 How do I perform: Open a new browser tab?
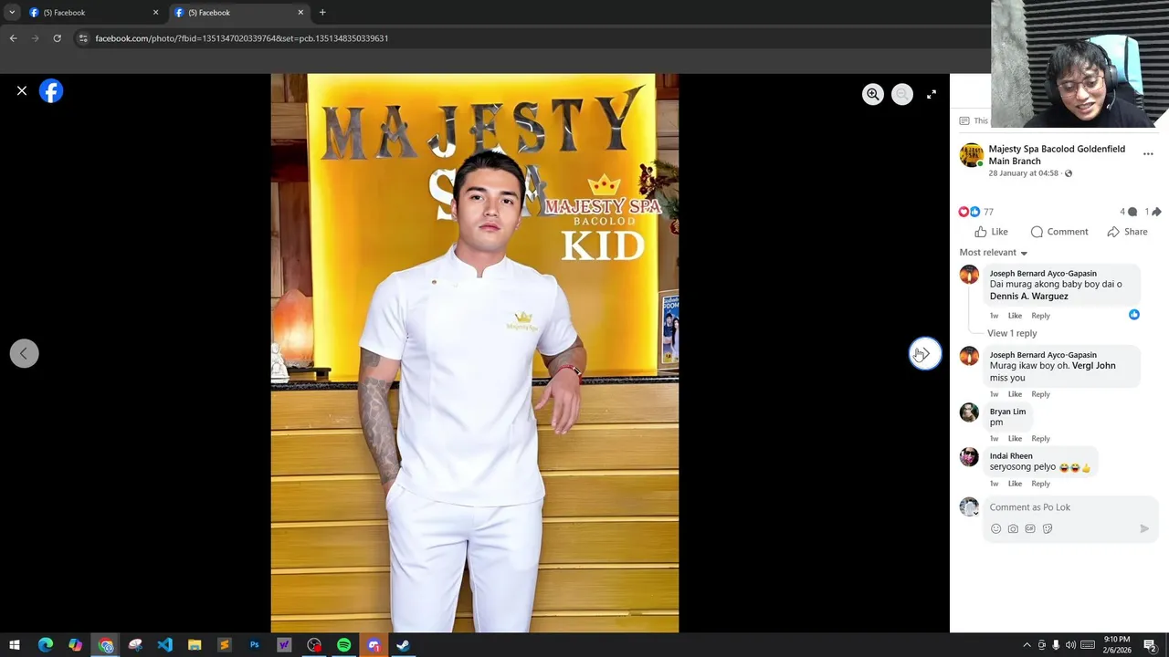click(x=322, y=13)
